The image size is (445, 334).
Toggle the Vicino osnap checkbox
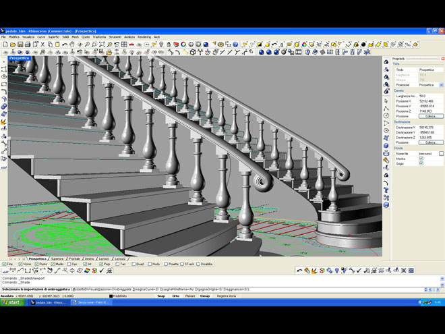(20, 264)
